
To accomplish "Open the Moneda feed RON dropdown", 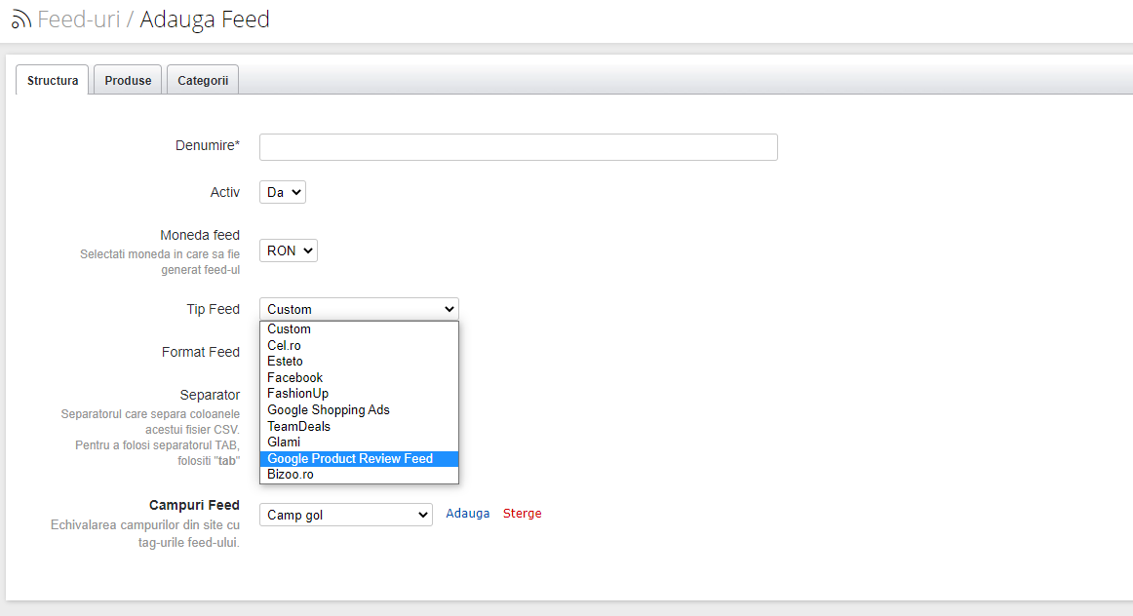I will (x=289, y=250).
